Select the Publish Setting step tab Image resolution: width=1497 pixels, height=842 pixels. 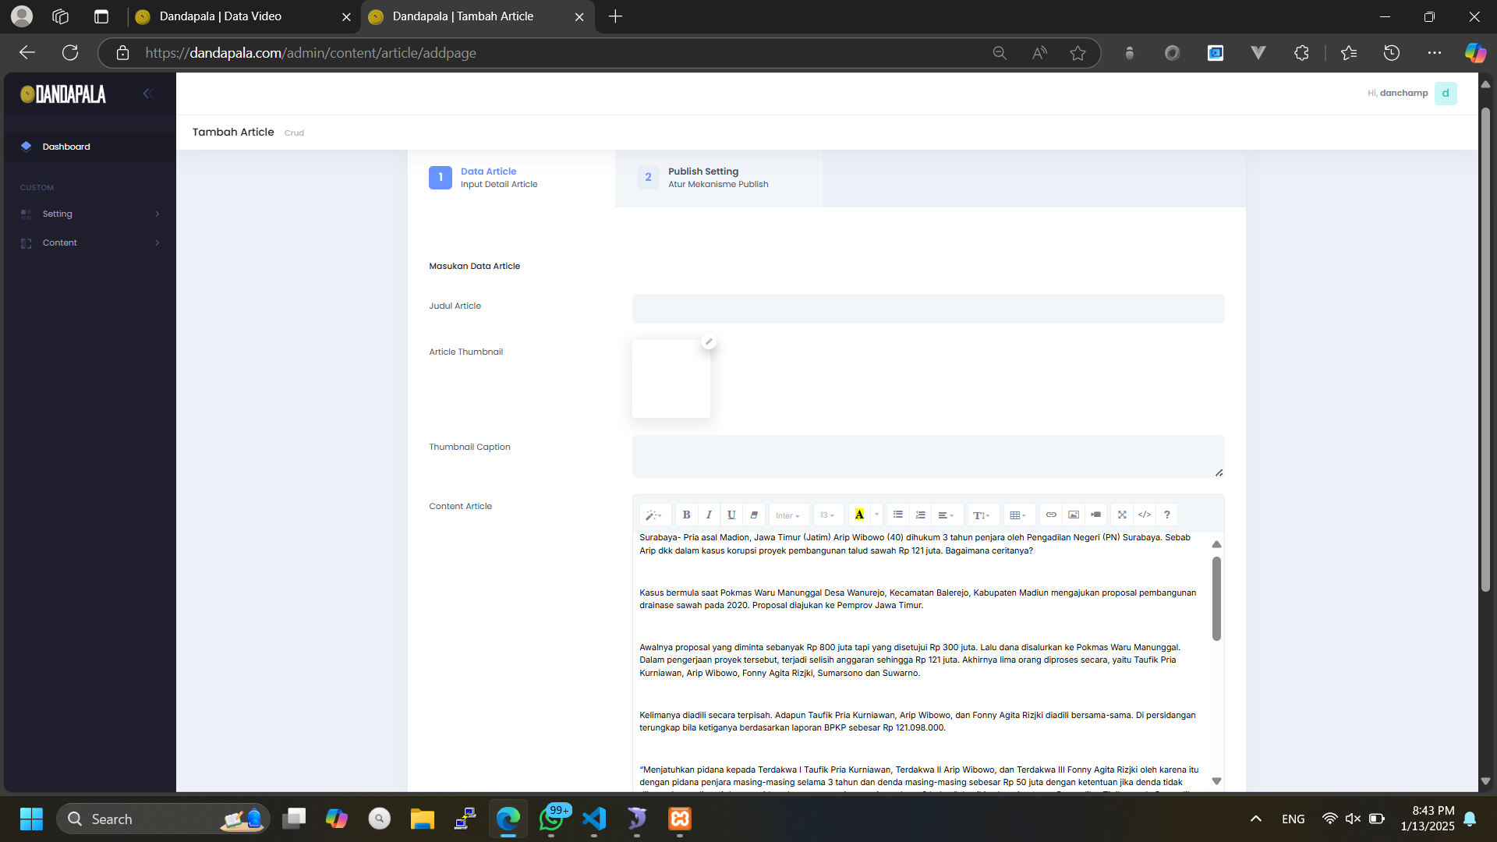(x=719, y=178)
